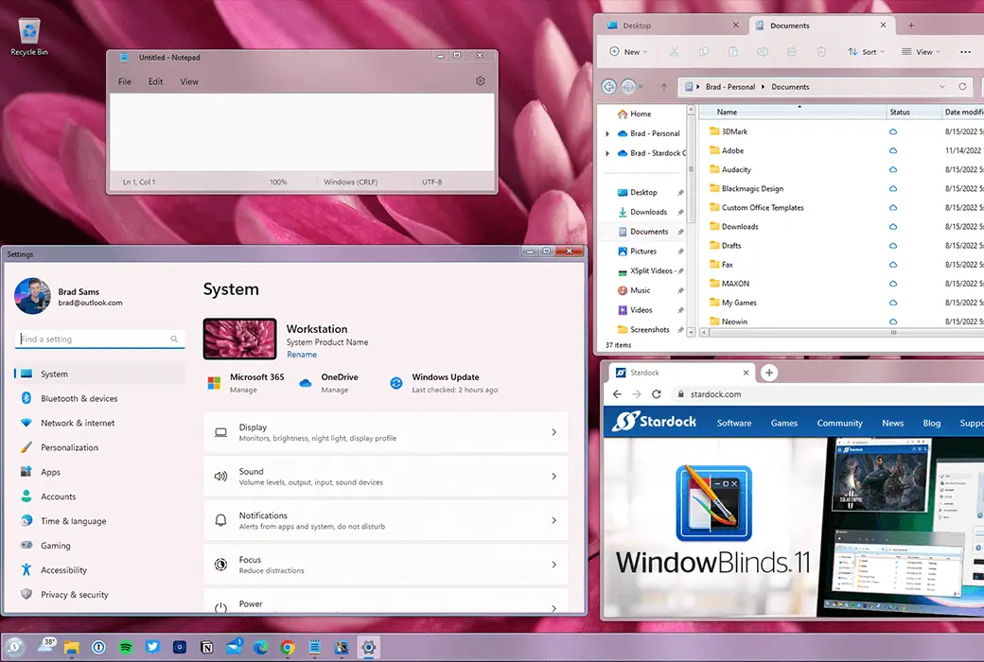Click Rename link under Workstation
Viewport: 984px width, 662px height.
(x=302, y=355)
